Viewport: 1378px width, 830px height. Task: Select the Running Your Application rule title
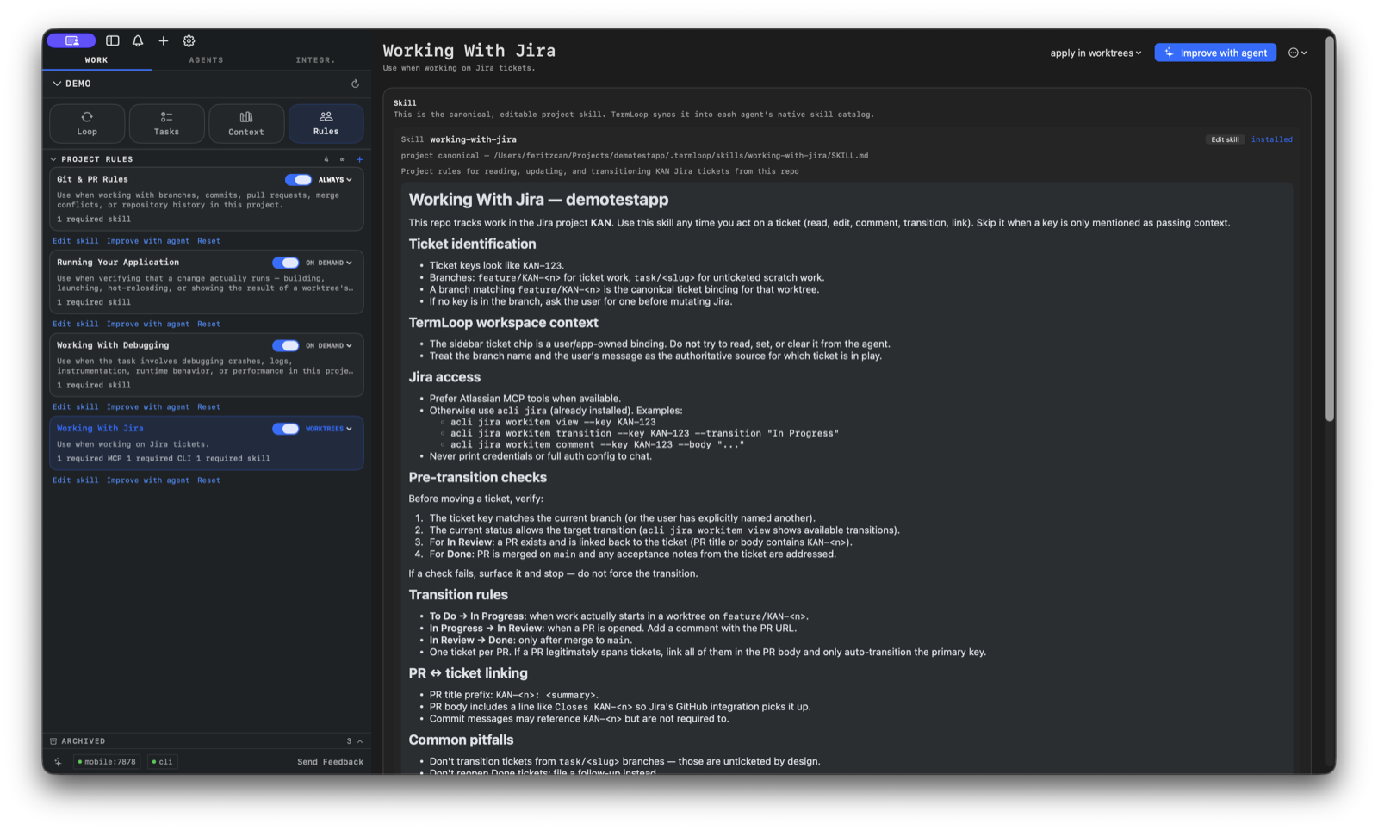point(118,263)
